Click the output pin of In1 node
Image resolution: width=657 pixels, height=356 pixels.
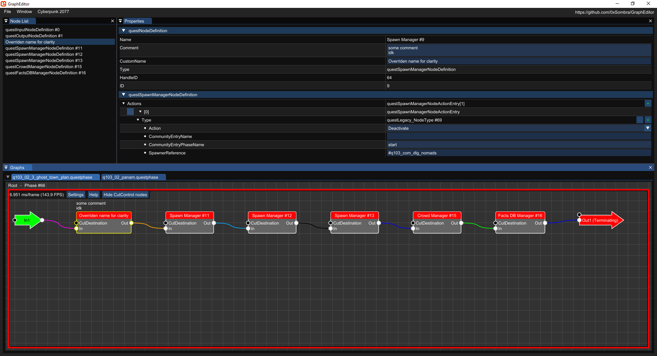[42, 220]
